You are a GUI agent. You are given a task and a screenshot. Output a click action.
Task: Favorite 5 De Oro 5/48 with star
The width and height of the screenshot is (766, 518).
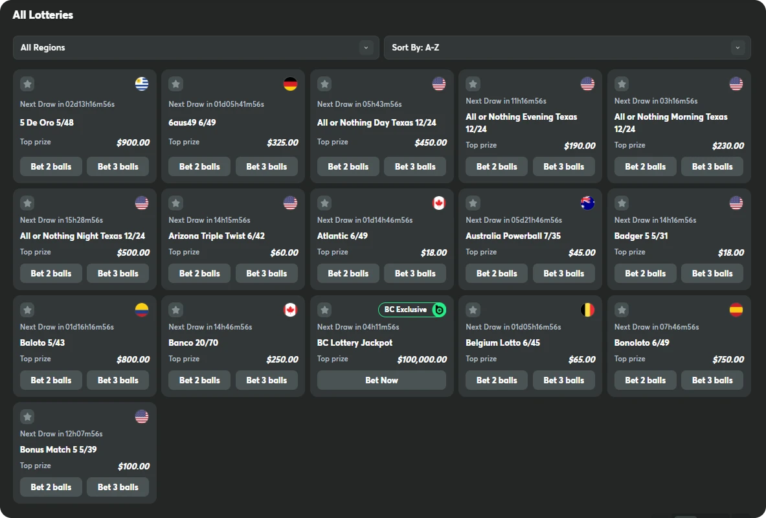click(x=27, y=84)
